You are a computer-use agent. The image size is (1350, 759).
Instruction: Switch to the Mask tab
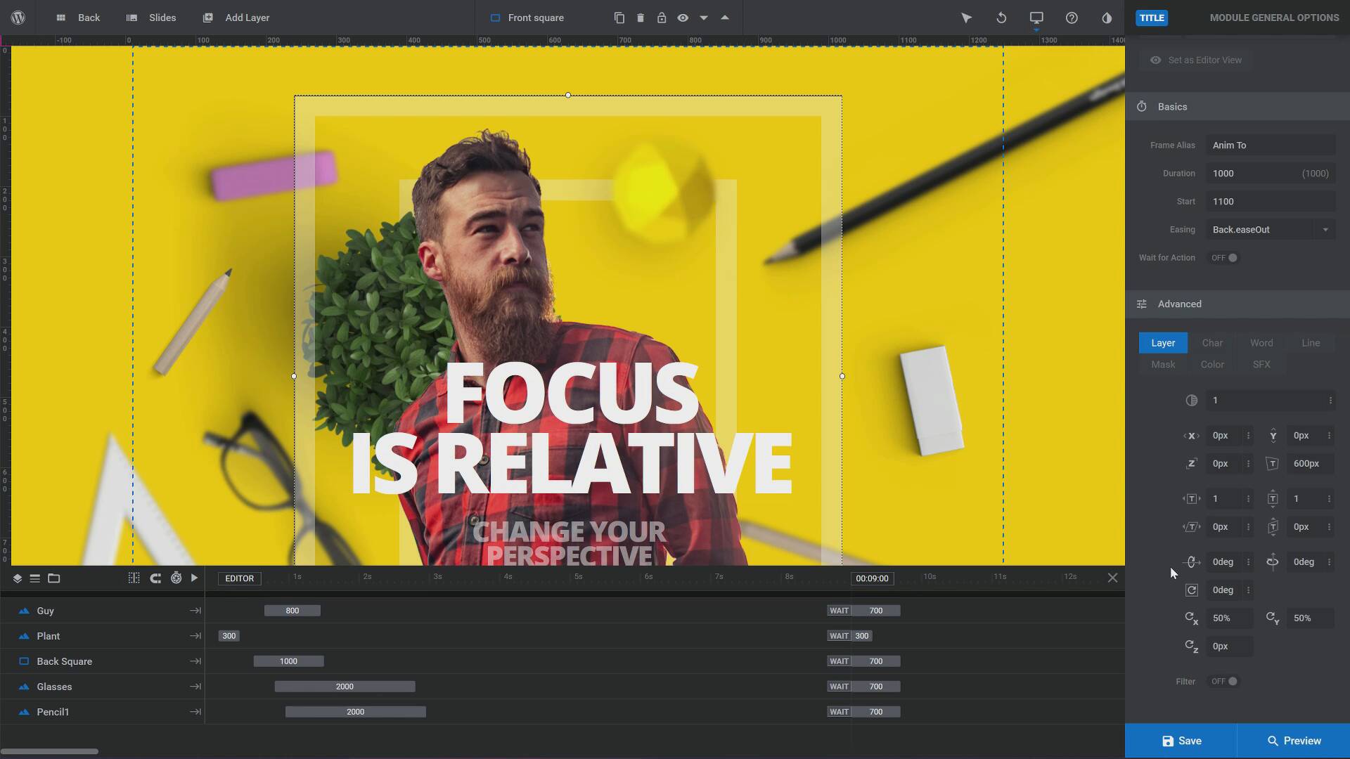click(x=1162, y=365)
